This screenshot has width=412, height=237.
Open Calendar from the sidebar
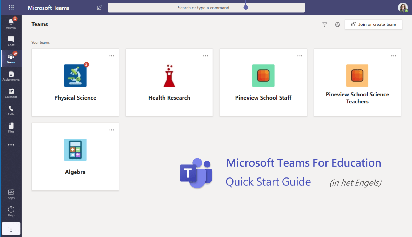[11, 93]
